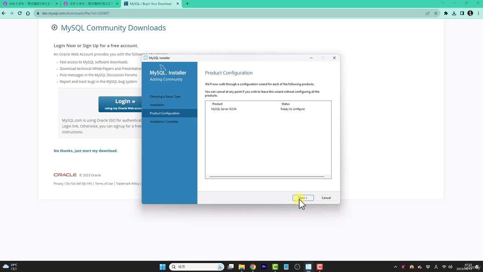Open the Terms of Use link

[x=104, y=183]
